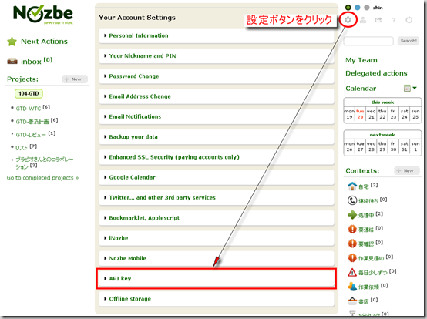Click the green arrow icon for 処理中
Image resolution: width=427 pixels, height=319 pixels.
[x=352, y=215]
